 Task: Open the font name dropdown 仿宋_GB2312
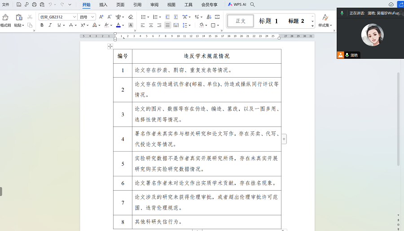click(x=58, y=17)
